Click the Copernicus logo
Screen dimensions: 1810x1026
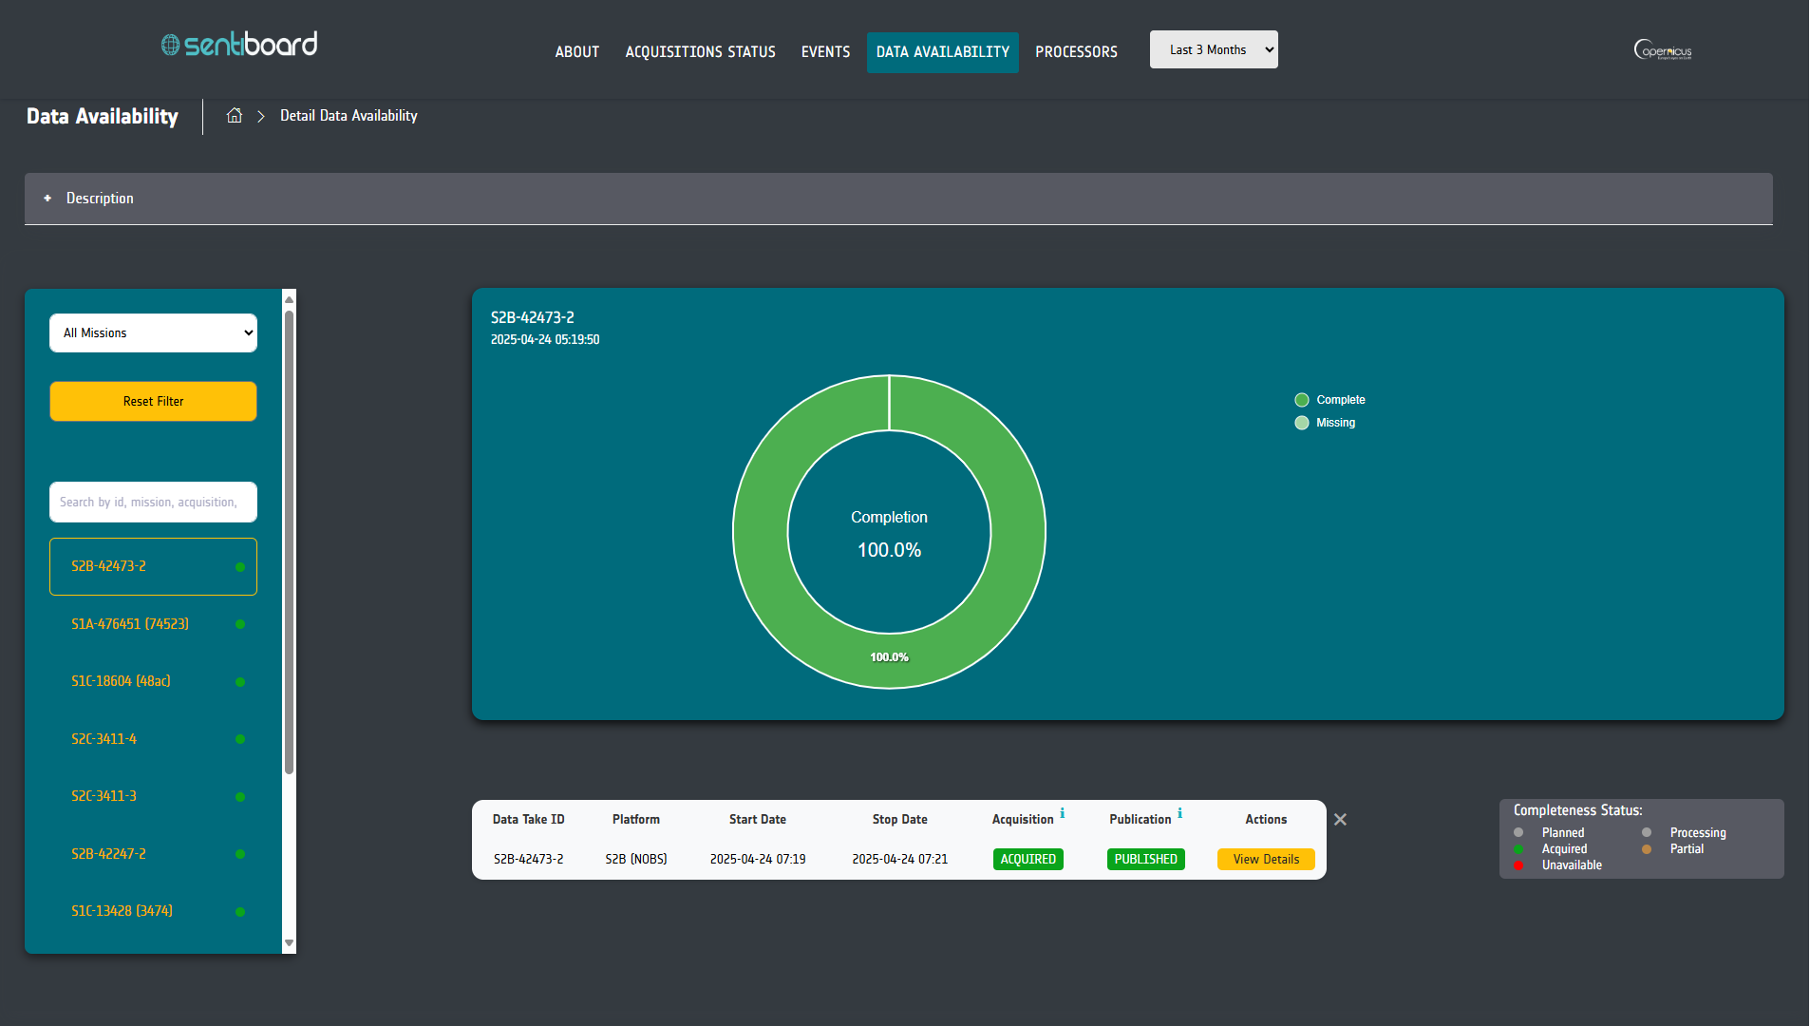coord(1662,50)
